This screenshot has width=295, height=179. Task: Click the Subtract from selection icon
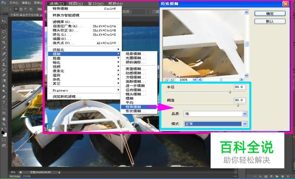[x=26, y=9]
